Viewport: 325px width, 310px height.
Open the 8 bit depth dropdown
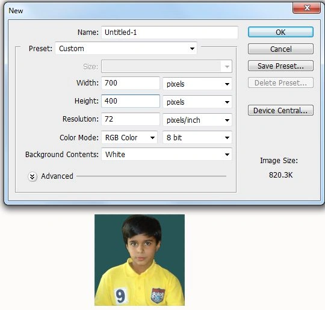[x=197, y=137]
